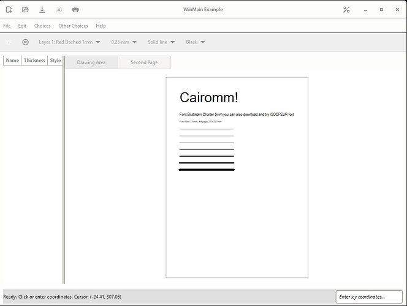Viewport: 407px width, 306px height.
Task: Maximize the WinMain Example window
Action: click(x=381, y=10)
